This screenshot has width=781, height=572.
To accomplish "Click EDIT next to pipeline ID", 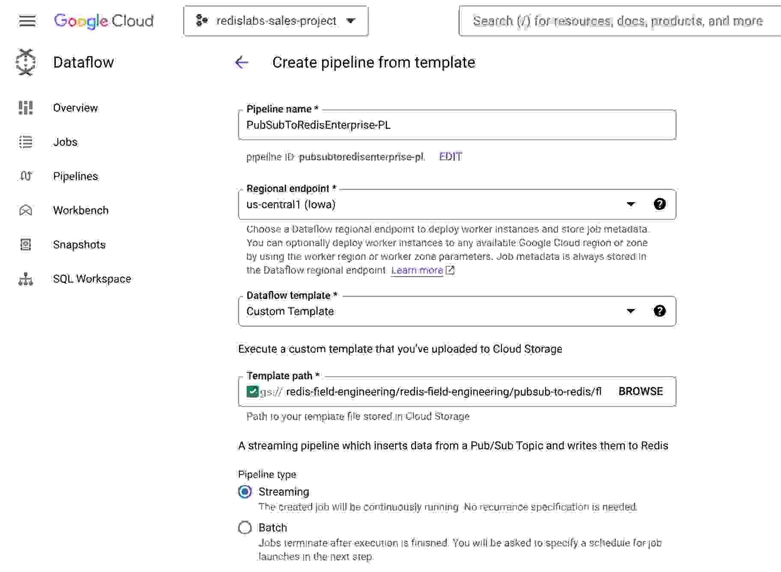I will (450, 156).
